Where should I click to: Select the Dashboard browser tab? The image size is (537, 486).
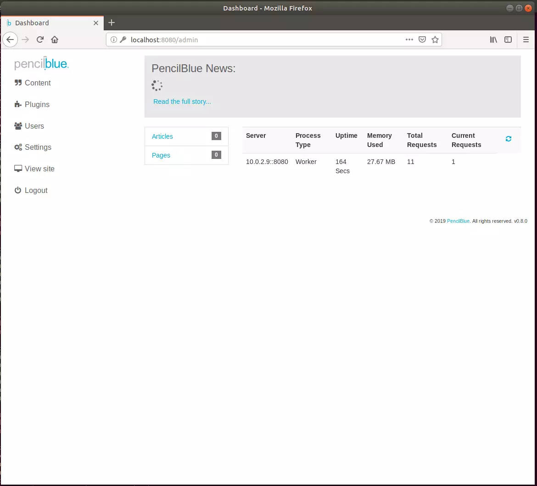coord(52,23)
